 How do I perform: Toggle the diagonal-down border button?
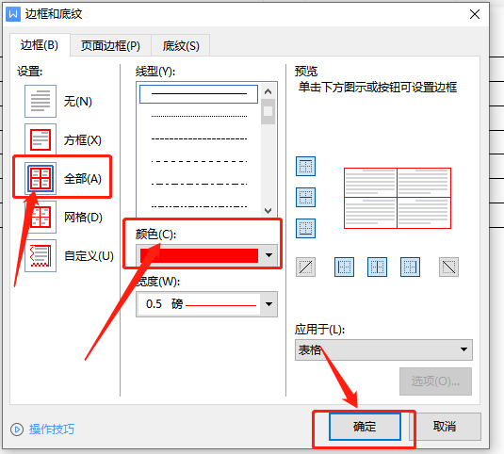coord(448,267)
